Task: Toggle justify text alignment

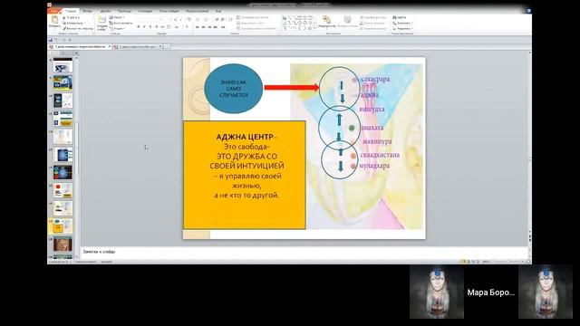Action: 216,27
